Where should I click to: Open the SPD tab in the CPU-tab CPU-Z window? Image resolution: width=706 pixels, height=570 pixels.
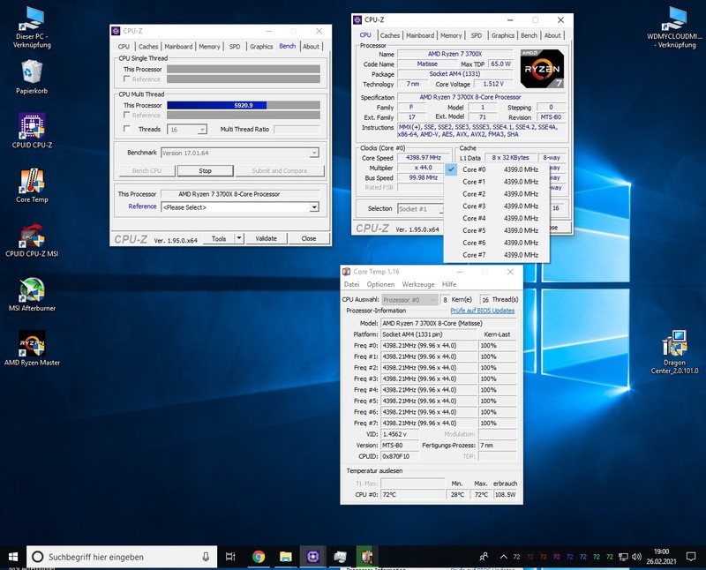point(477,35)
